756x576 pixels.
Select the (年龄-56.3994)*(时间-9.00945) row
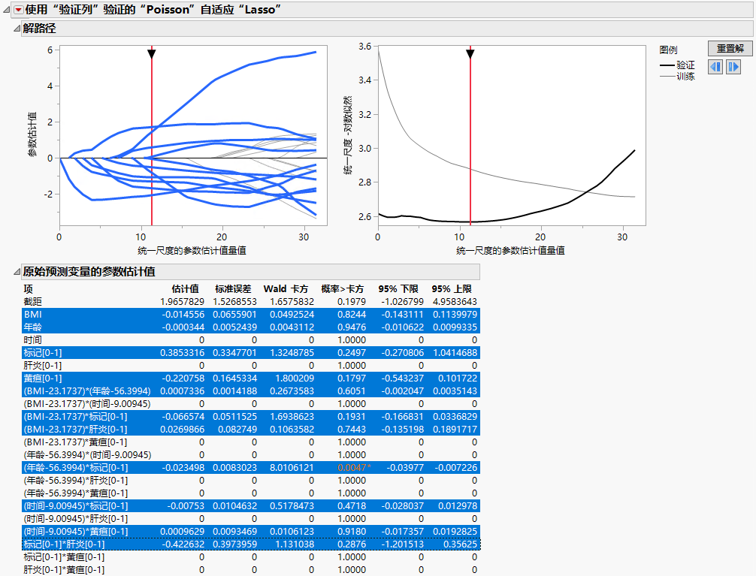coord(250,455)
